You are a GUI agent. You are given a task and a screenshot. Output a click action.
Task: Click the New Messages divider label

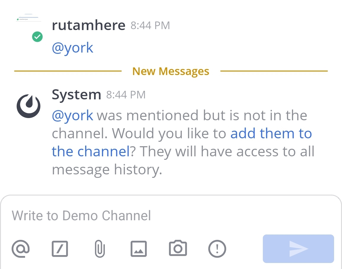point(170,71)
